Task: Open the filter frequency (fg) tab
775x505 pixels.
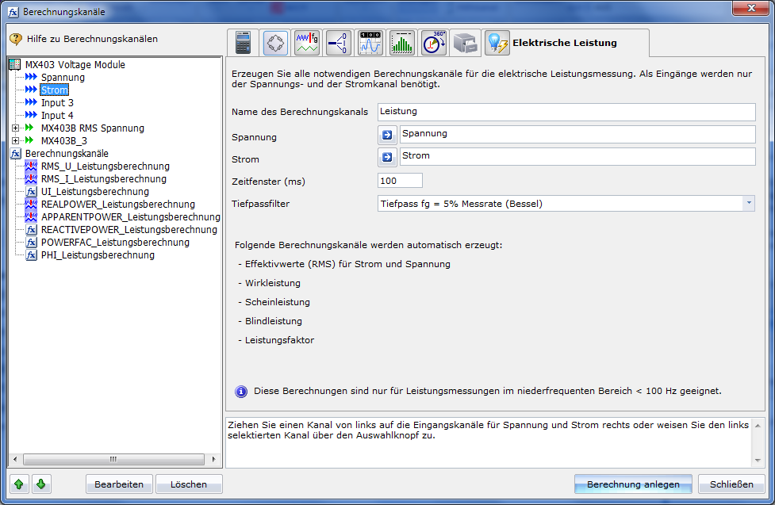Action: point(307,43)
